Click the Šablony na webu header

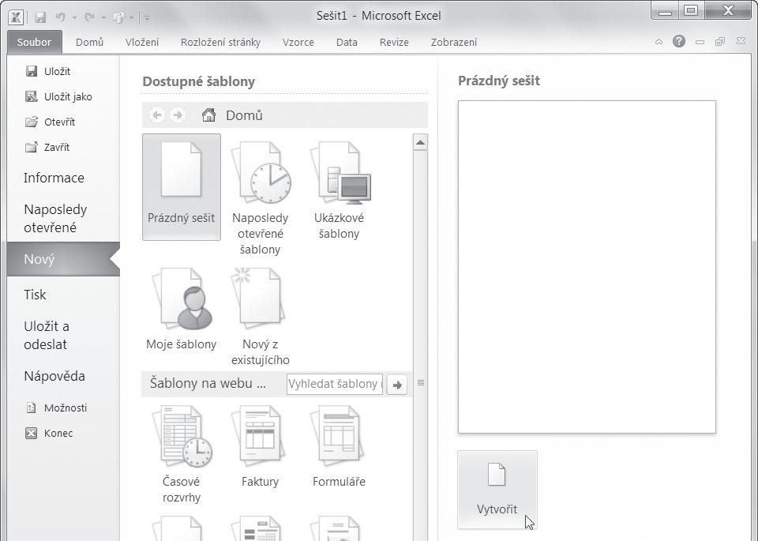coord(208,383)
